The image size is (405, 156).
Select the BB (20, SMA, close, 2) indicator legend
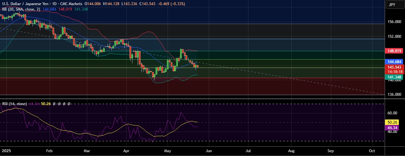pyautogui.click(x=21, y=9)
